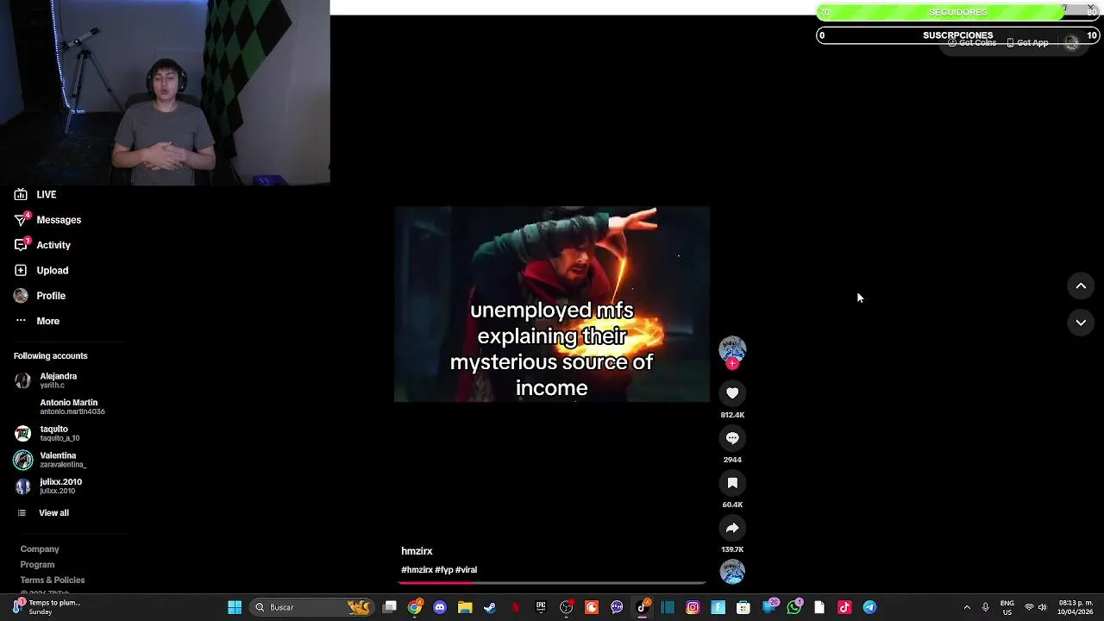Screen dimensions: 1104x621
Task: Open Instagram from taskbar
Action: click(x=693, y=607)
